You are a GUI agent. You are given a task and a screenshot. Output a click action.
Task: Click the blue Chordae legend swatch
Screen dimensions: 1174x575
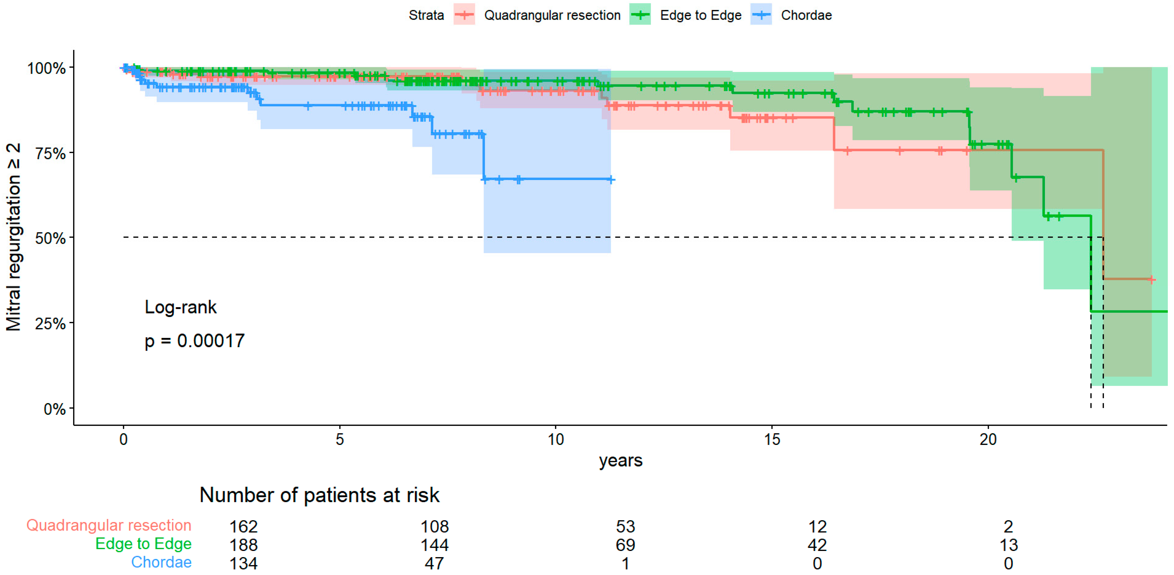tap(761, 15)
